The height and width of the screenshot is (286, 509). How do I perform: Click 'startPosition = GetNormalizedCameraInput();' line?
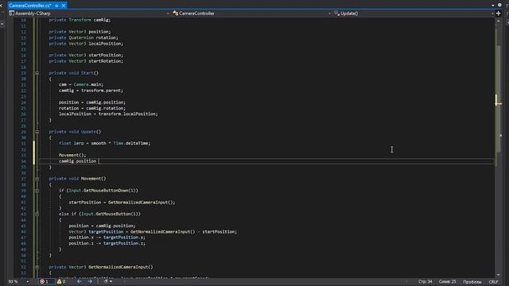(x=122, y=203)
